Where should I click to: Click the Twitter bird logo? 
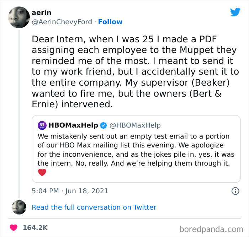(x=235, y=12)
